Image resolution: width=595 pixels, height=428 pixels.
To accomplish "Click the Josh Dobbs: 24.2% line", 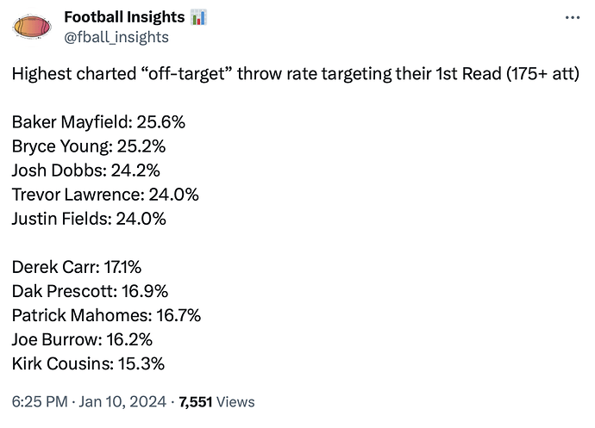I will click(x=86, y=171).
